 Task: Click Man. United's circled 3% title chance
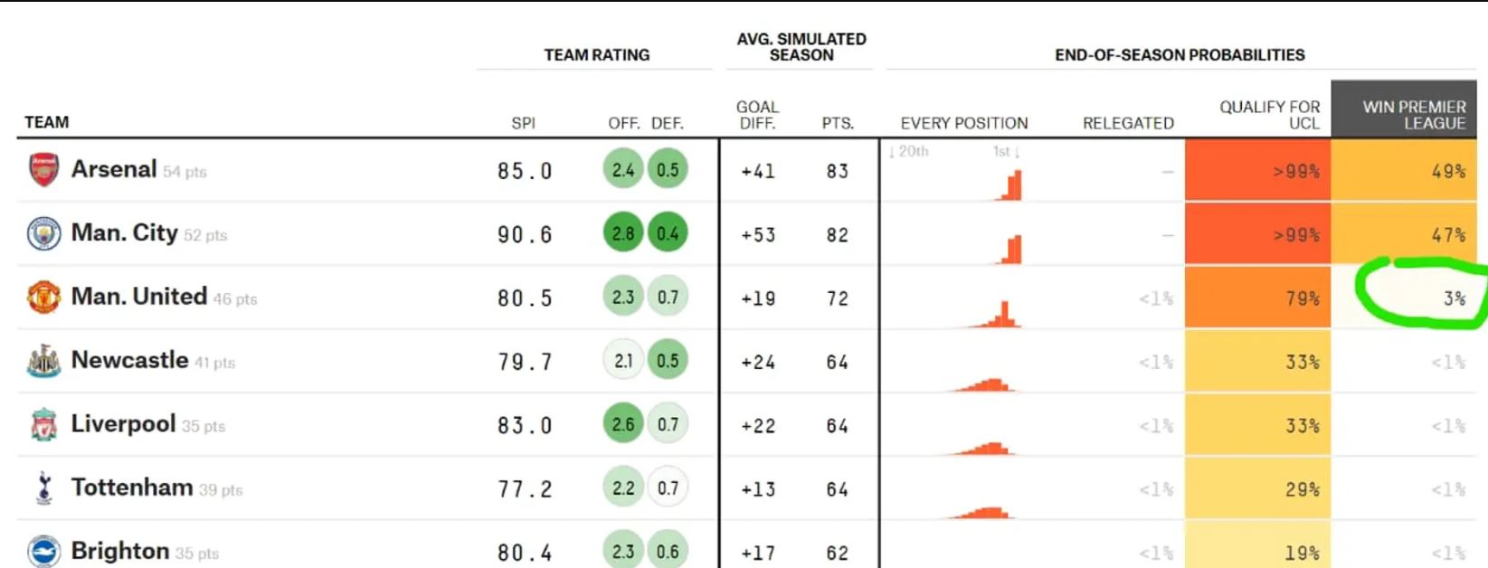click(1454, 298)
